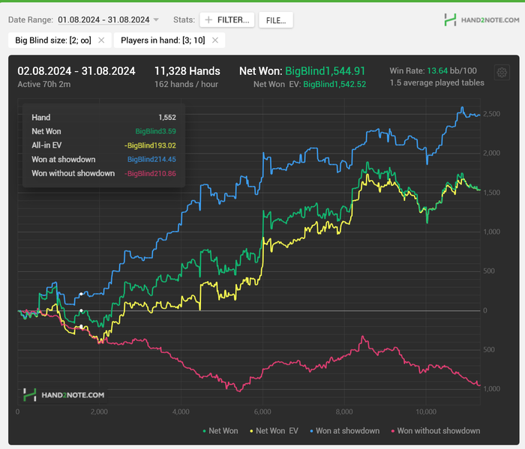The height and width of the screenshot is (449, 525).
Task: Click the plus FILTER... button
Action: click(226, 20)
